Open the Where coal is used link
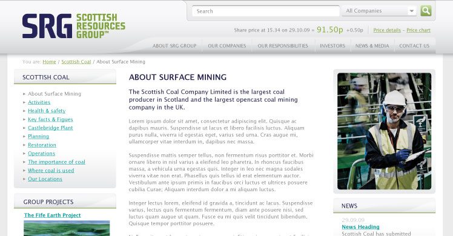The image size is (453, 236). click(51, 171)
